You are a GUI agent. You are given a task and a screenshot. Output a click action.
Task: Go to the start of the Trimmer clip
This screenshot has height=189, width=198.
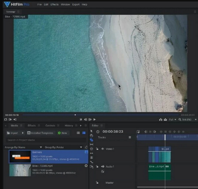tap(81, 119)
